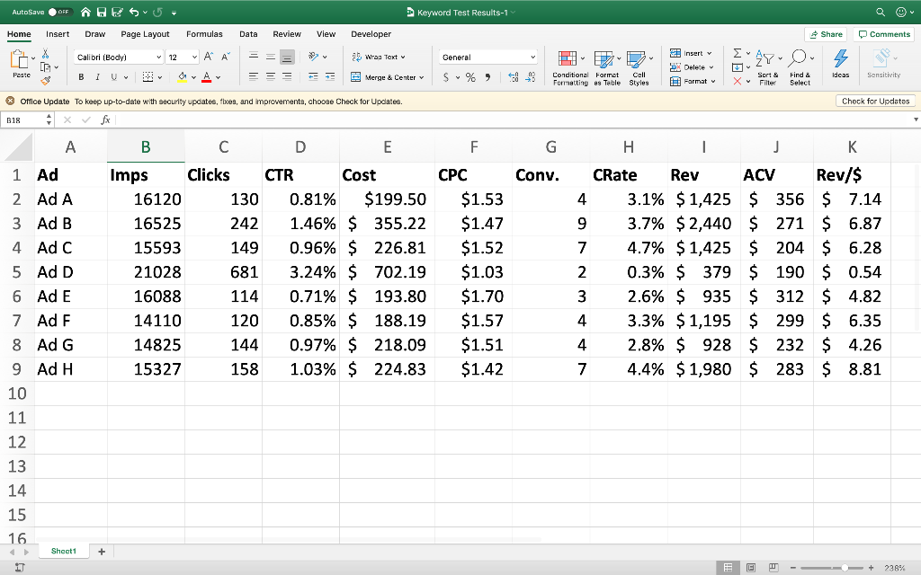Add a new sheet with plus button
The width and height of the screenshot is (921, 575).
(x=101, y=552)
